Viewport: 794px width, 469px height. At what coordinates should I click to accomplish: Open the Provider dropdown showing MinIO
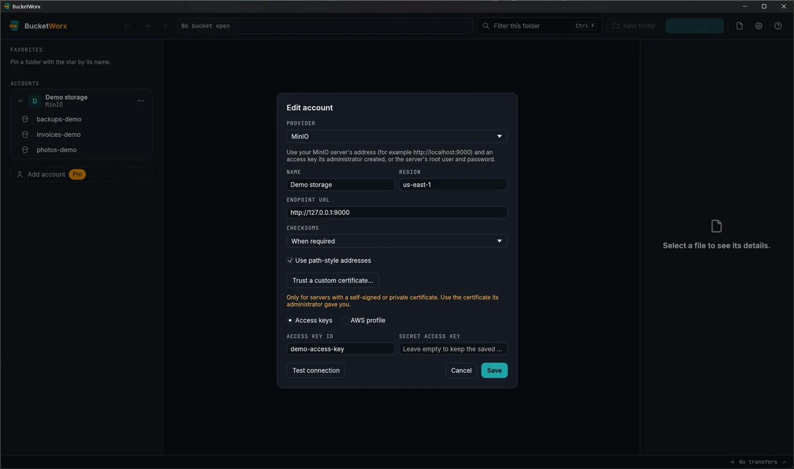[396, 136]
